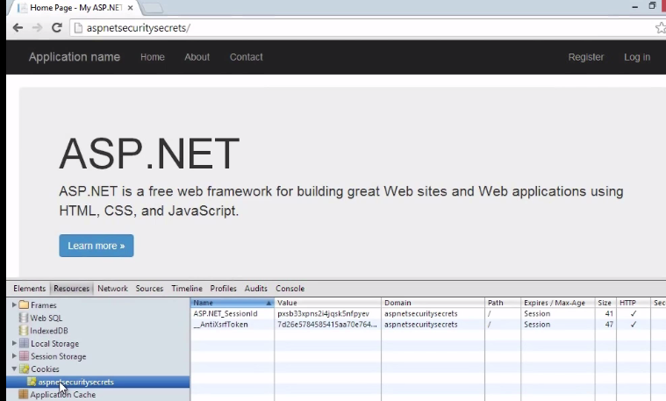Sort cookies by the HTTP column header

[x=633, y=303]
